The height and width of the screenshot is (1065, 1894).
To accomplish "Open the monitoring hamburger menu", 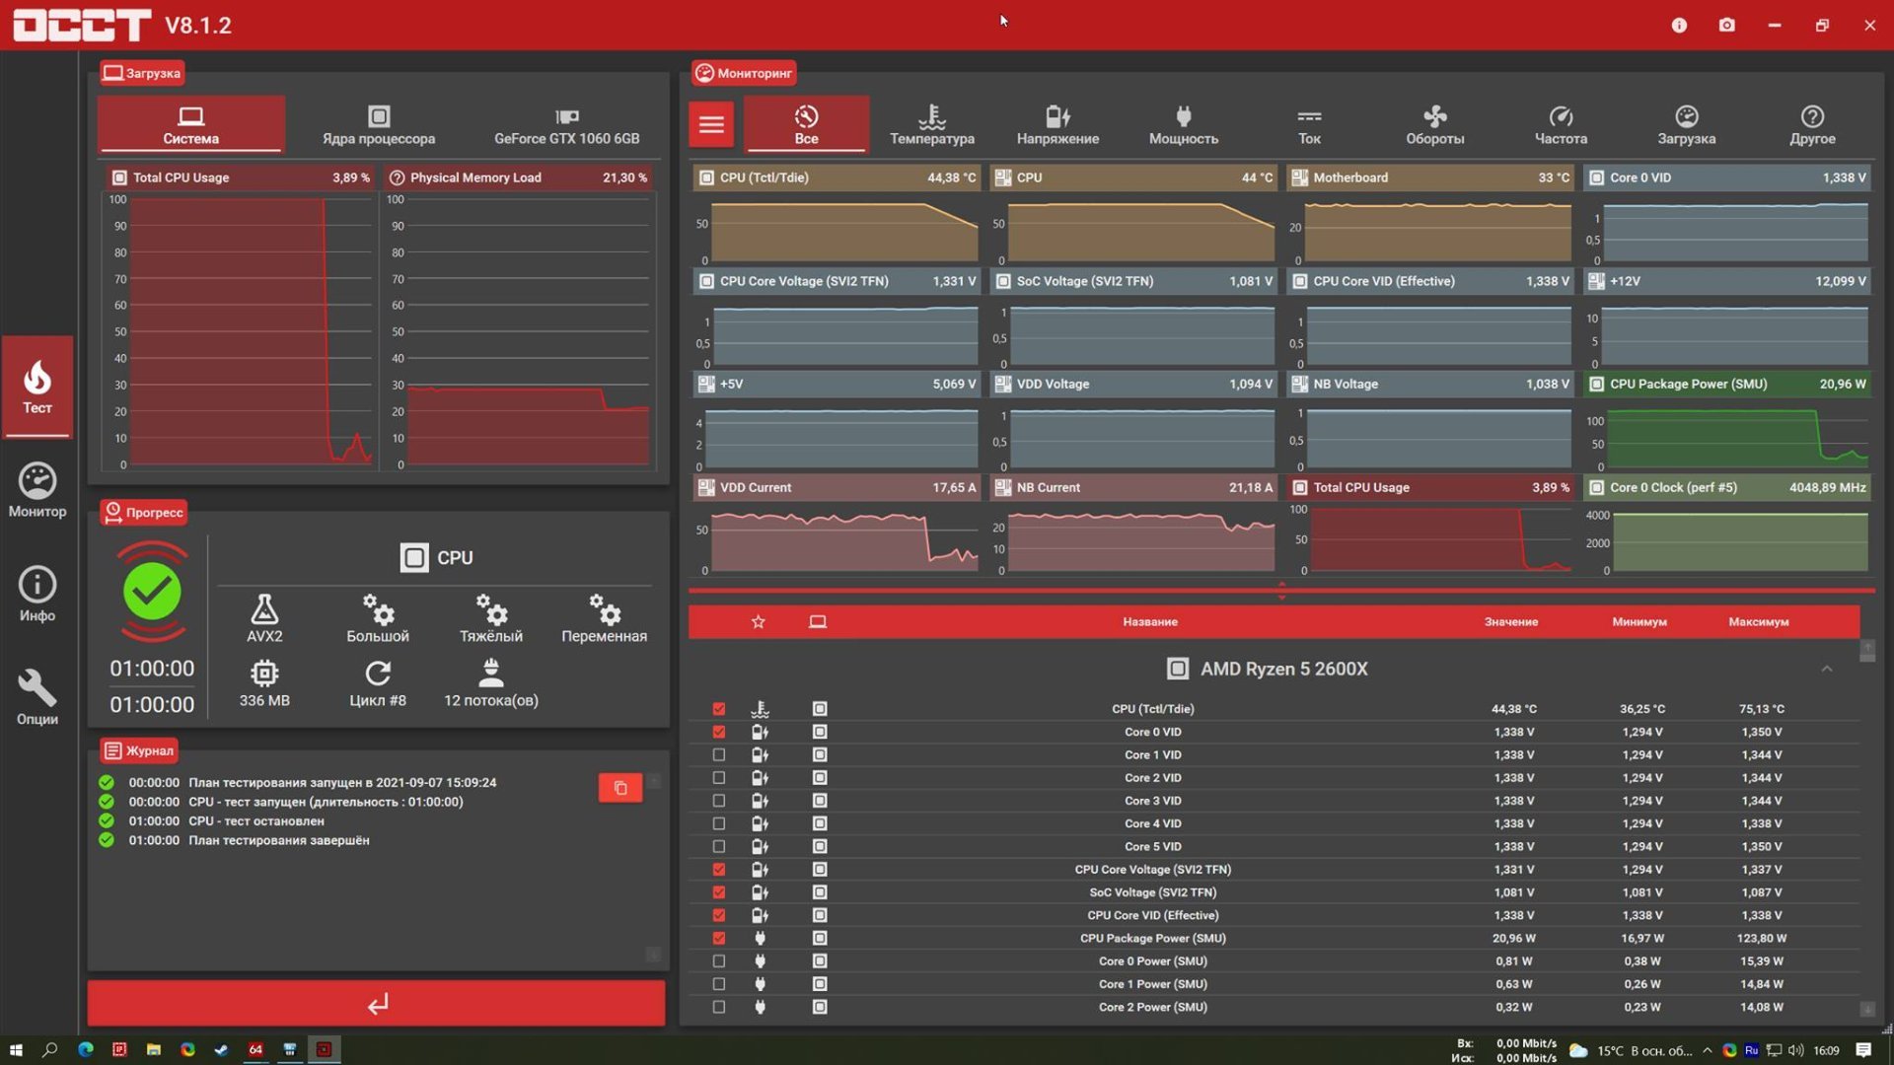I will coord(711,124).
